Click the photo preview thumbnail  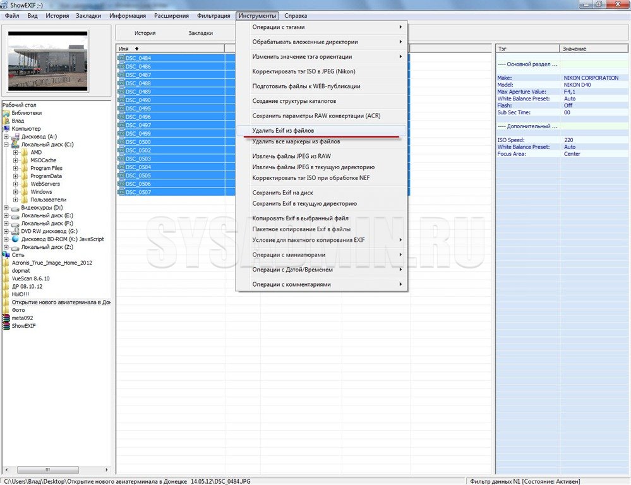48,61
